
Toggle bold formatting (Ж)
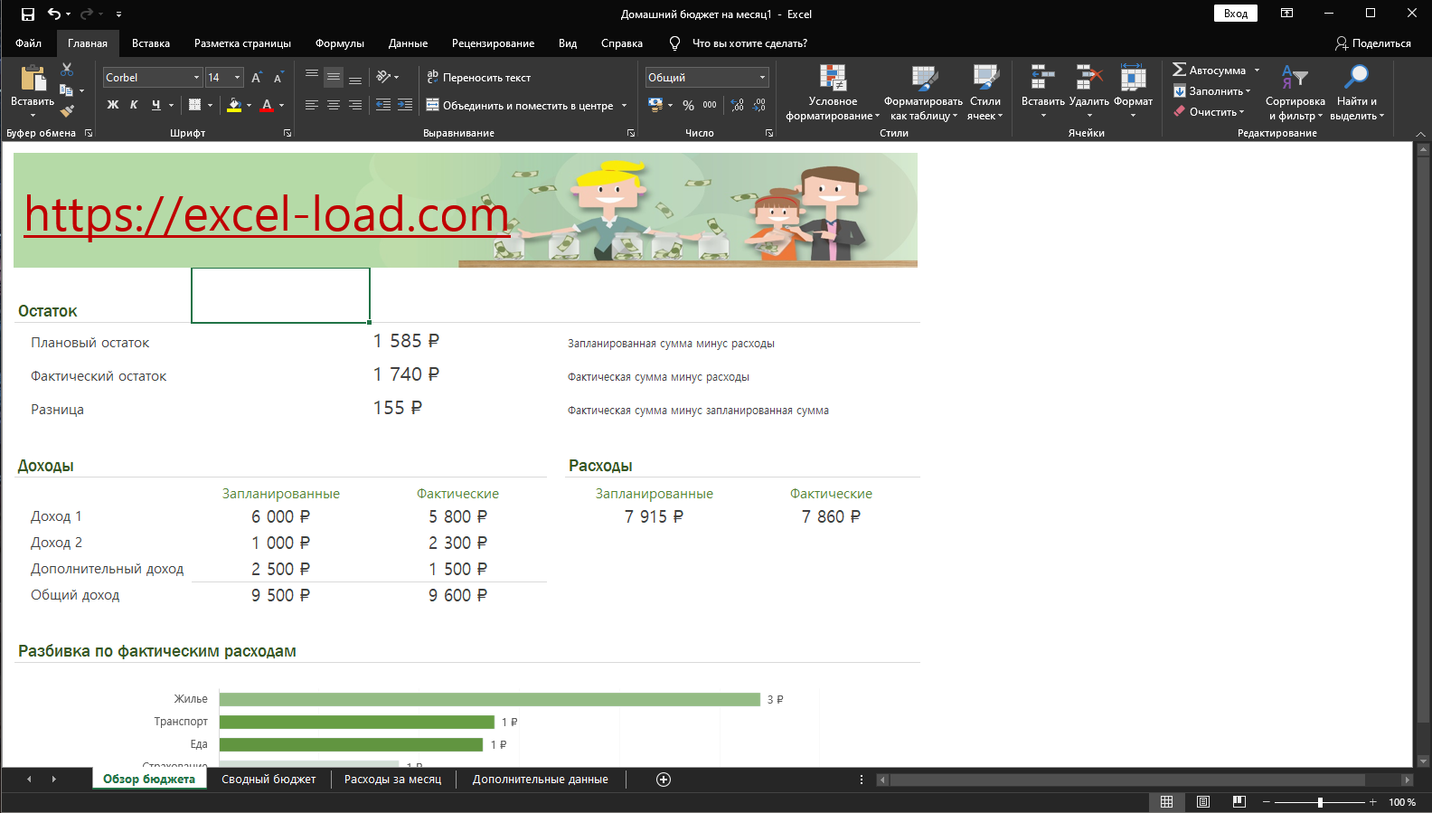113,105
